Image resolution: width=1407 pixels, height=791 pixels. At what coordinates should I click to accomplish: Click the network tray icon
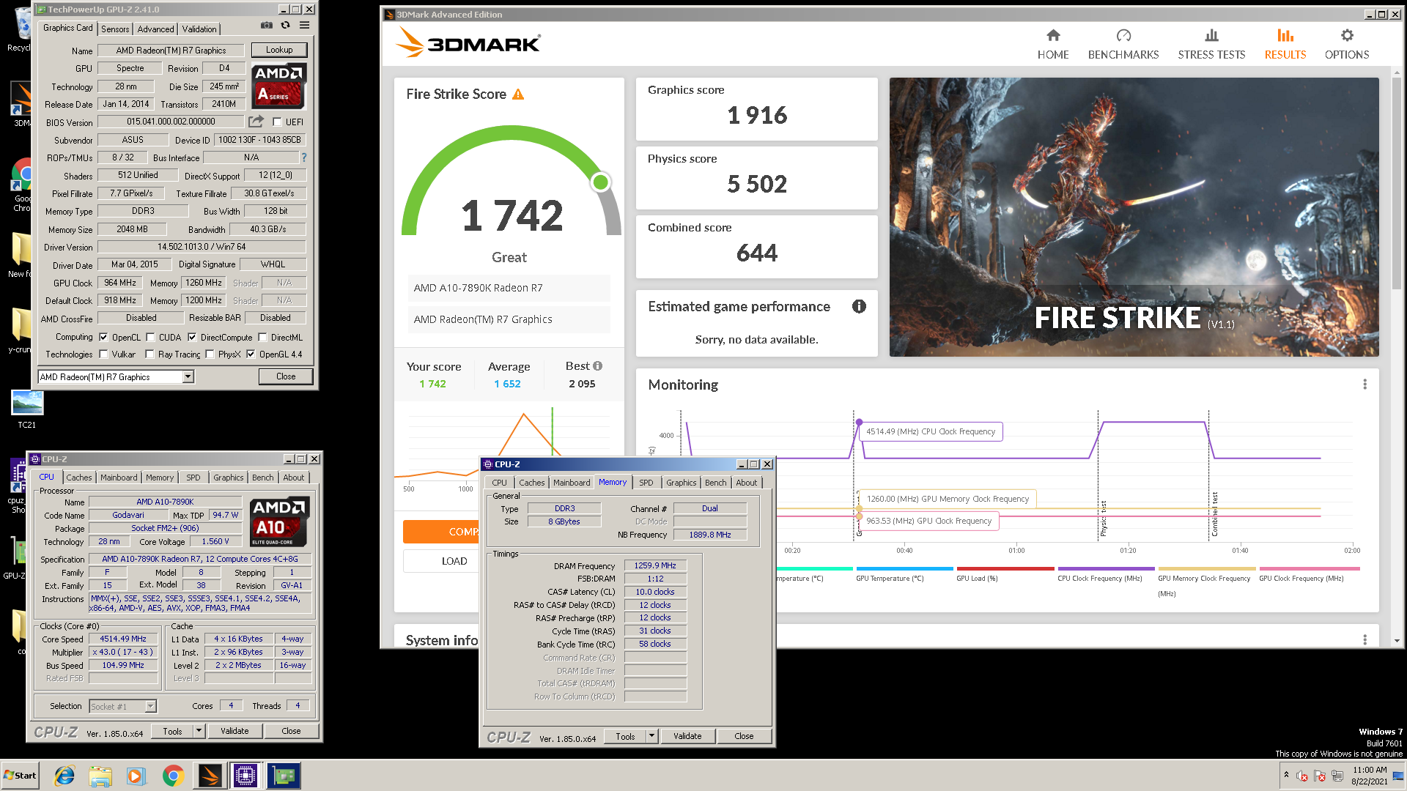coord(1337,776)
